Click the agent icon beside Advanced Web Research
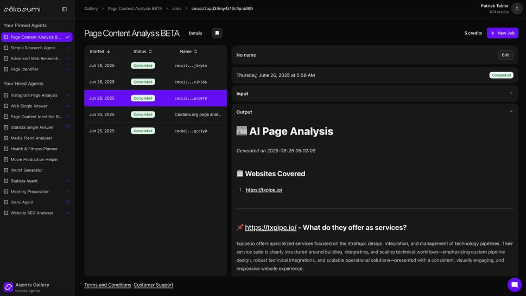This screenshot has width=526, height=296. click(6, 59)
